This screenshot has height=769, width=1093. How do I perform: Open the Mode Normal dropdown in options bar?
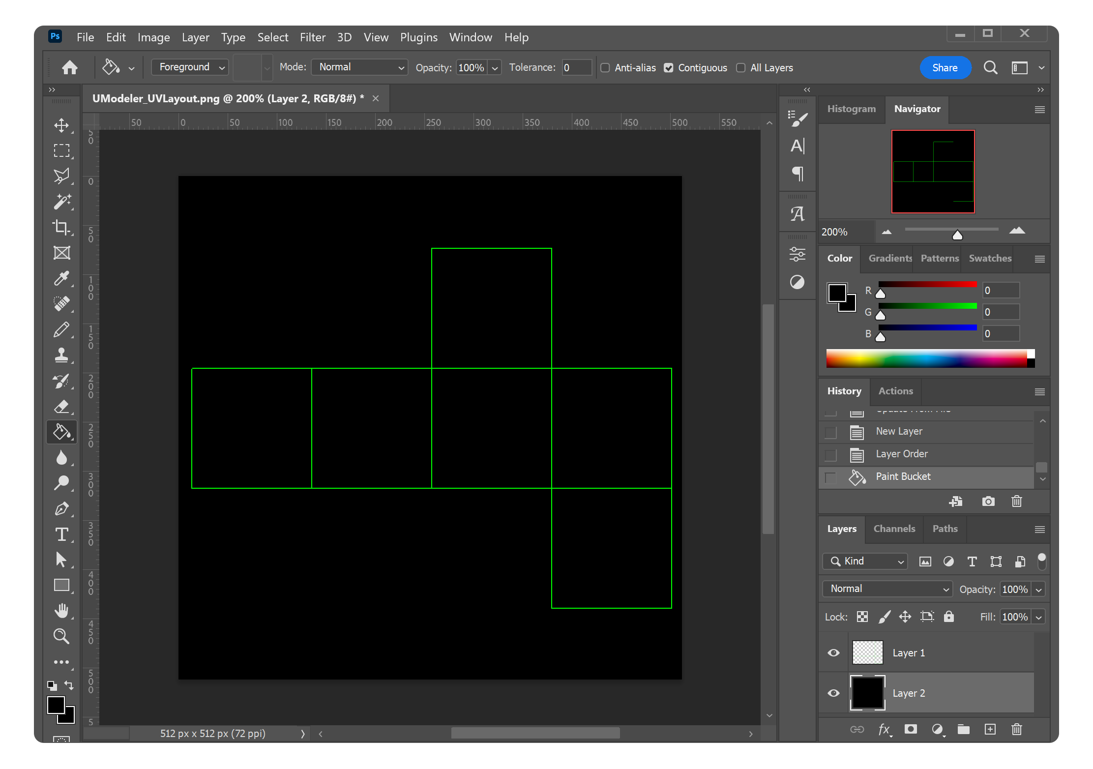click(360, 67)
